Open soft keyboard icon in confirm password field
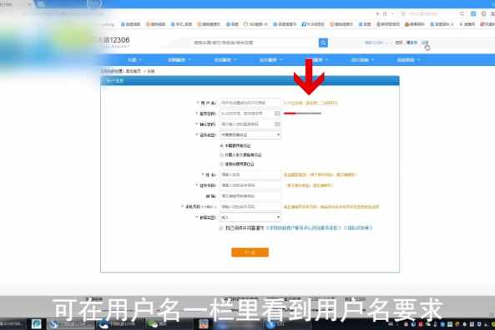 pos(277,124)
